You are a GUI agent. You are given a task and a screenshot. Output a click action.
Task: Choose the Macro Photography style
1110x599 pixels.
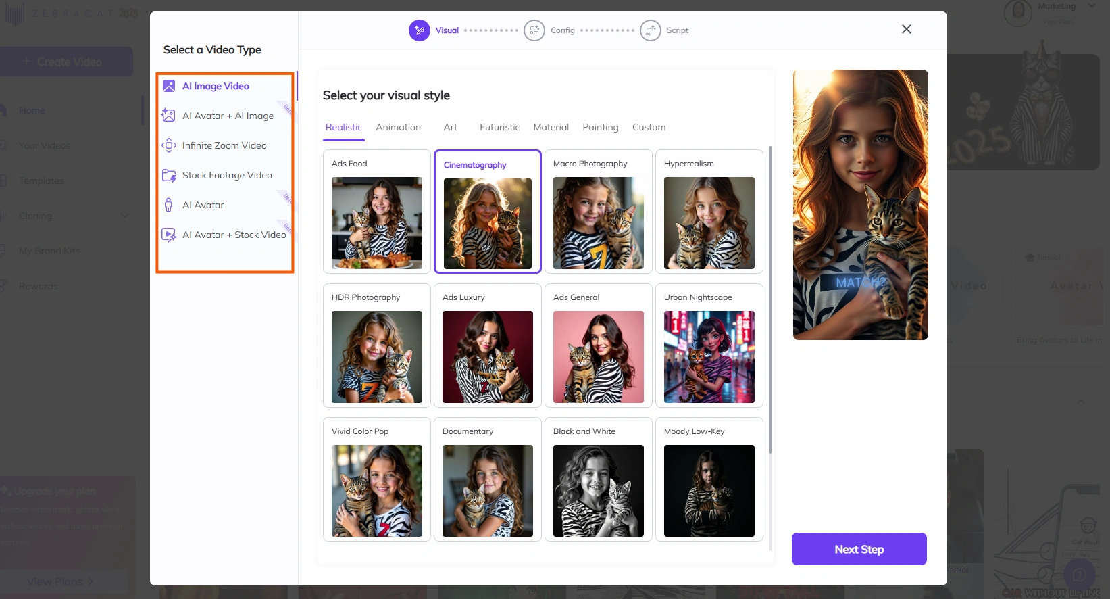point(599,212)
